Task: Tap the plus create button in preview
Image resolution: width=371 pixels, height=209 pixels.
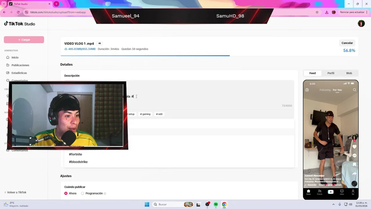Action: pos(331,192)
